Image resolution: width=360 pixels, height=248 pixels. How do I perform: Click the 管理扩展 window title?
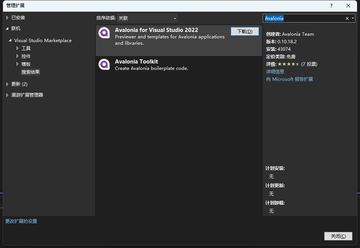click(x=15, y=6)
